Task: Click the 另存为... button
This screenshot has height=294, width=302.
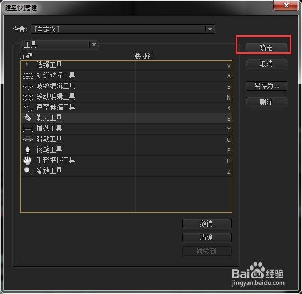Action: pos(266,86)
